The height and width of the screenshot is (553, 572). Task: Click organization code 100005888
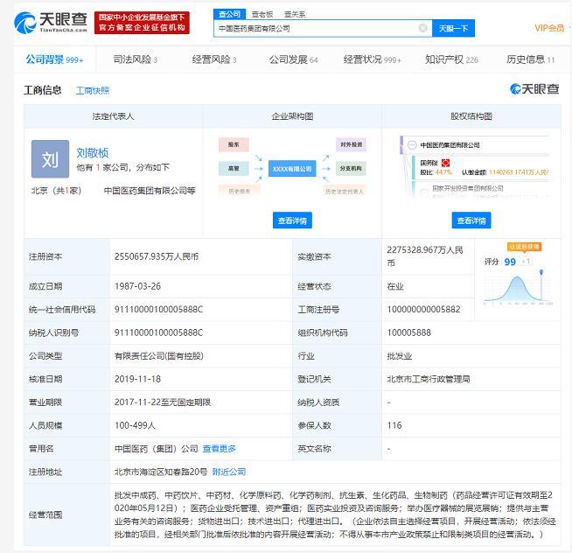click(x=409, y=332)
